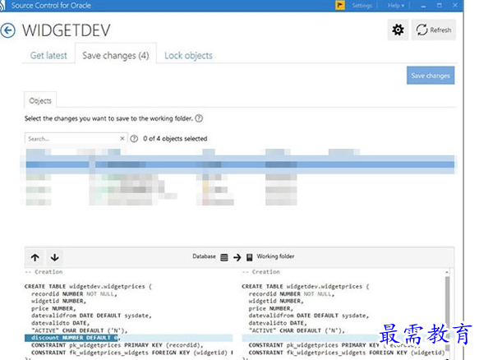The width and height of the screenshot is (479, 360).
Task: Jump to previous difference with up arrow
Action: point(35,257)
